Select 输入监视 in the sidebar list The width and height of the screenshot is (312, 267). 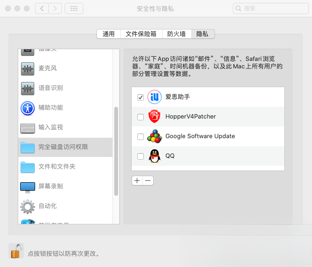tap(65, 127)
